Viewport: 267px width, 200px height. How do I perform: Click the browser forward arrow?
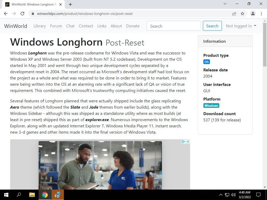[14, 14]
